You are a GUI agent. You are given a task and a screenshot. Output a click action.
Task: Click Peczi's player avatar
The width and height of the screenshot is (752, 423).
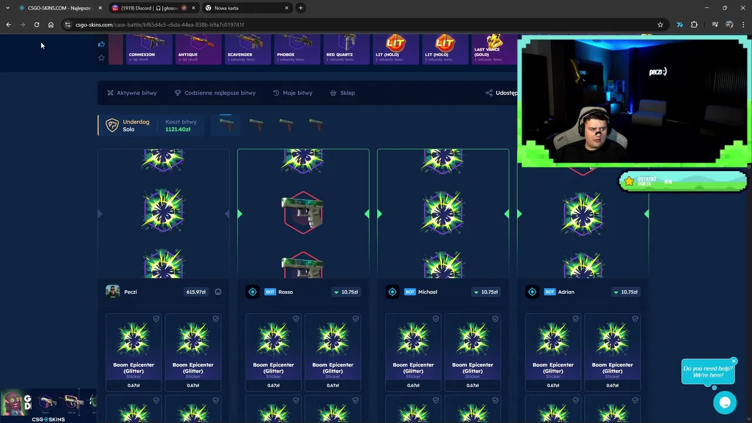coord(113,292)
